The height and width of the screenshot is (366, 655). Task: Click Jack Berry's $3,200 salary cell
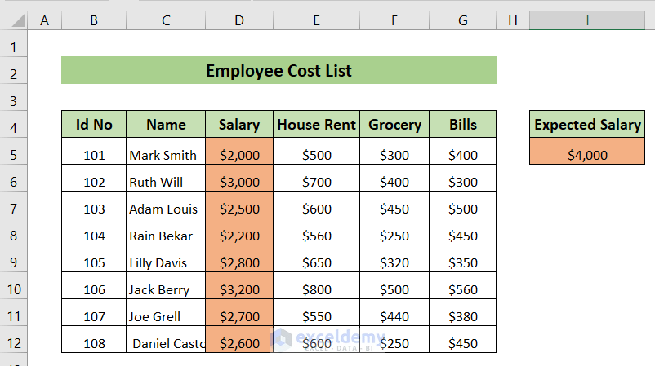[x=239, y=289]
